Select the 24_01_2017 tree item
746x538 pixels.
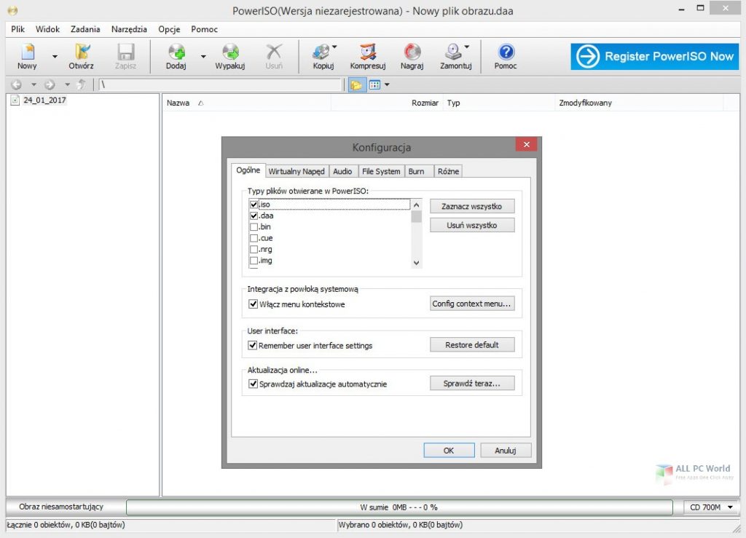(44, 100)
